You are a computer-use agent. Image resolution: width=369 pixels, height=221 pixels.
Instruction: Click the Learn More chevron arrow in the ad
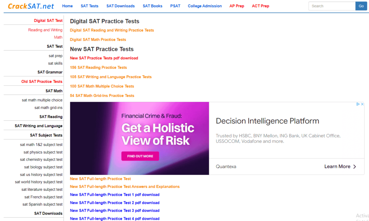(355, 167)
